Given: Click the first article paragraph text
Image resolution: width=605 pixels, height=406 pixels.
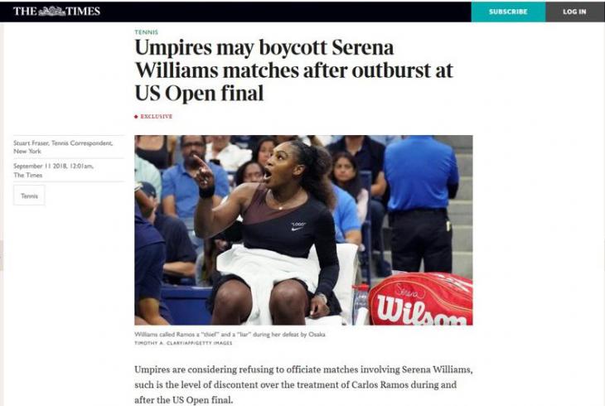Looking at the screenshot, I should (303, 384).
